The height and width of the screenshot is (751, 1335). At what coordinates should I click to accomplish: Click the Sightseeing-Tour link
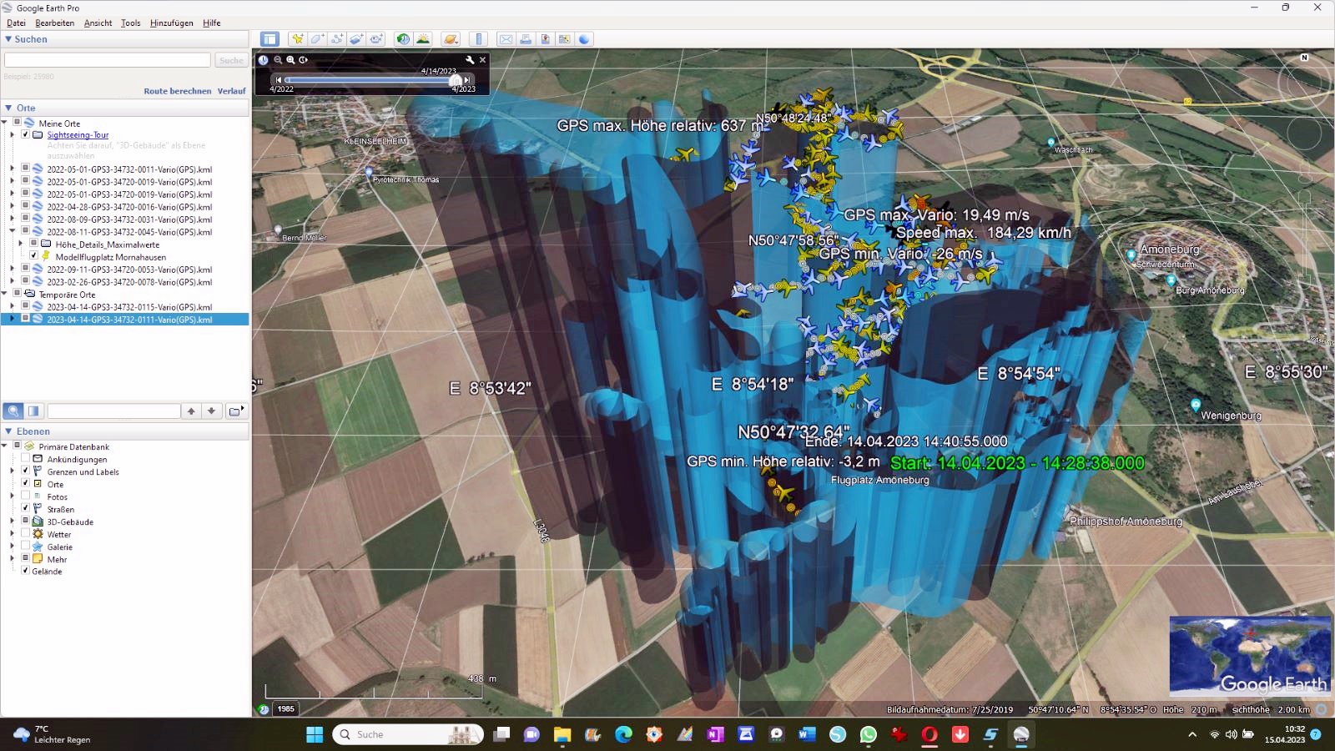[78, 134]
